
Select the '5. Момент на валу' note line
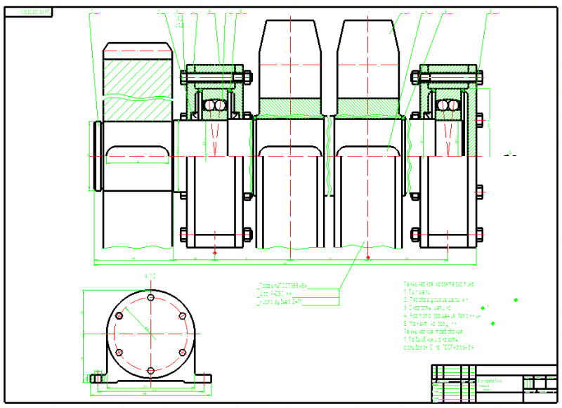tap(430, 324)
